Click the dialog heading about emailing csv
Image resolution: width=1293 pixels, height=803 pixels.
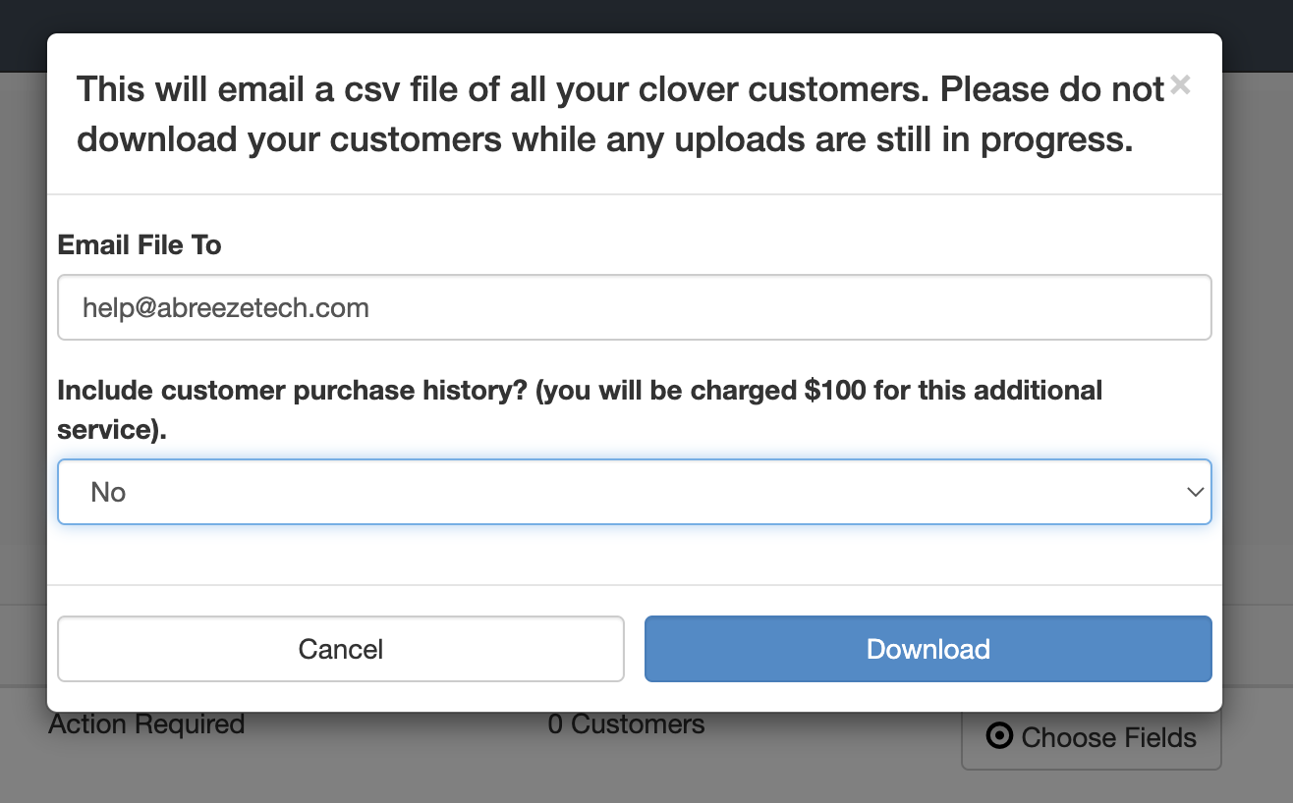pyautogui.click(x=621, y=114)
